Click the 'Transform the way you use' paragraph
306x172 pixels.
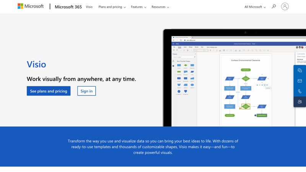point(153,147)
